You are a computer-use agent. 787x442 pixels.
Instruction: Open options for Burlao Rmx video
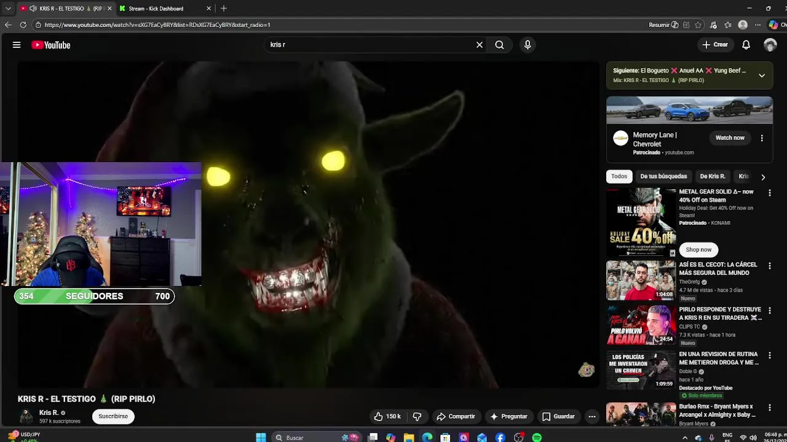pyautogui.click(x=769, y=408)
